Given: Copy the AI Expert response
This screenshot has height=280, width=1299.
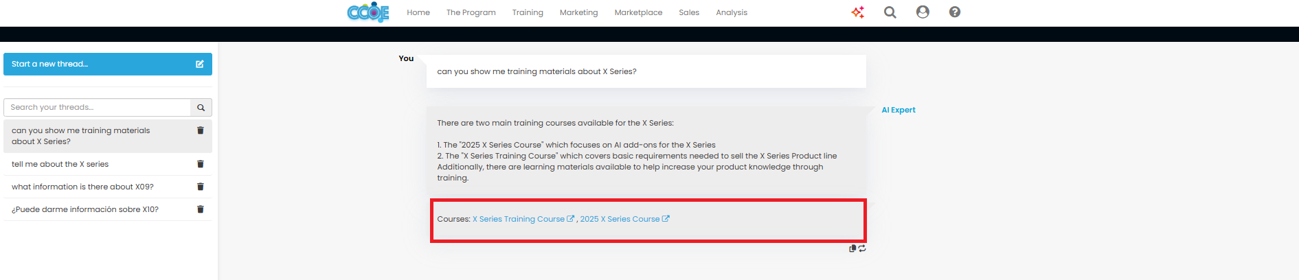Looking at the screenshot, I should pyautogui.click(x=852, y=248).
